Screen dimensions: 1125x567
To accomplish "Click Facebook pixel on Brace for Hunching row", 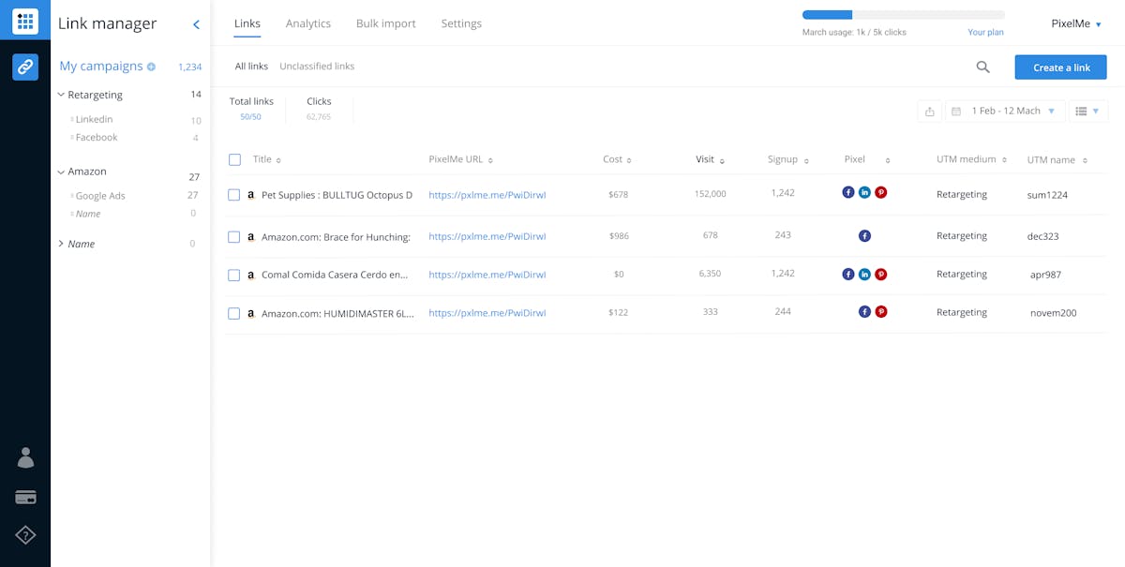I will 864,236.
